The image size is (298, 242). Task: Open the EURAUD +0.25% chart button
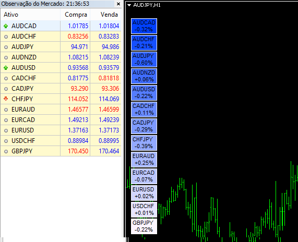coord(144,160)
